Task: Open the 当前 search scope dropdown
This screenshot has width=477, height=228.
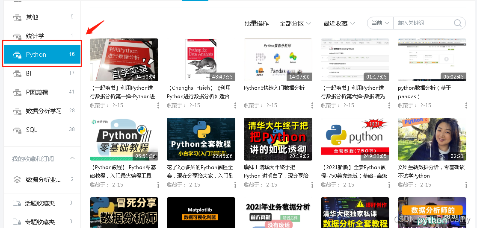Action: [380, 23]
